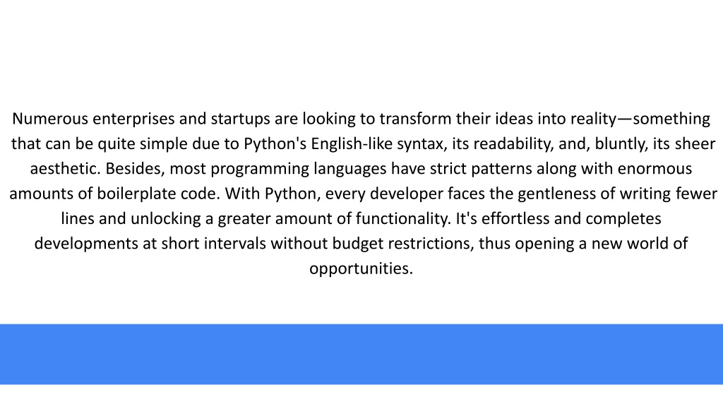Click the blue horizontal band at the bottom
The image size is (723, 407).
[361, 354]
